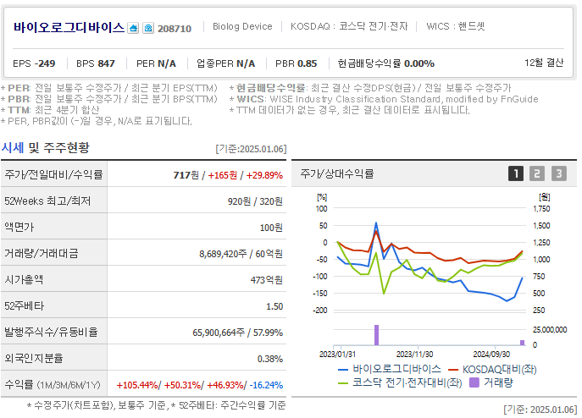Switch chart to tab 2
The height and width of the screenshot is (418, 582).
[x=537, y=173]
